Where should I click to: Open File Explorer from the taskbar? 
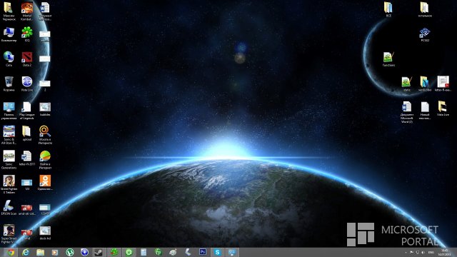(40, 252)
